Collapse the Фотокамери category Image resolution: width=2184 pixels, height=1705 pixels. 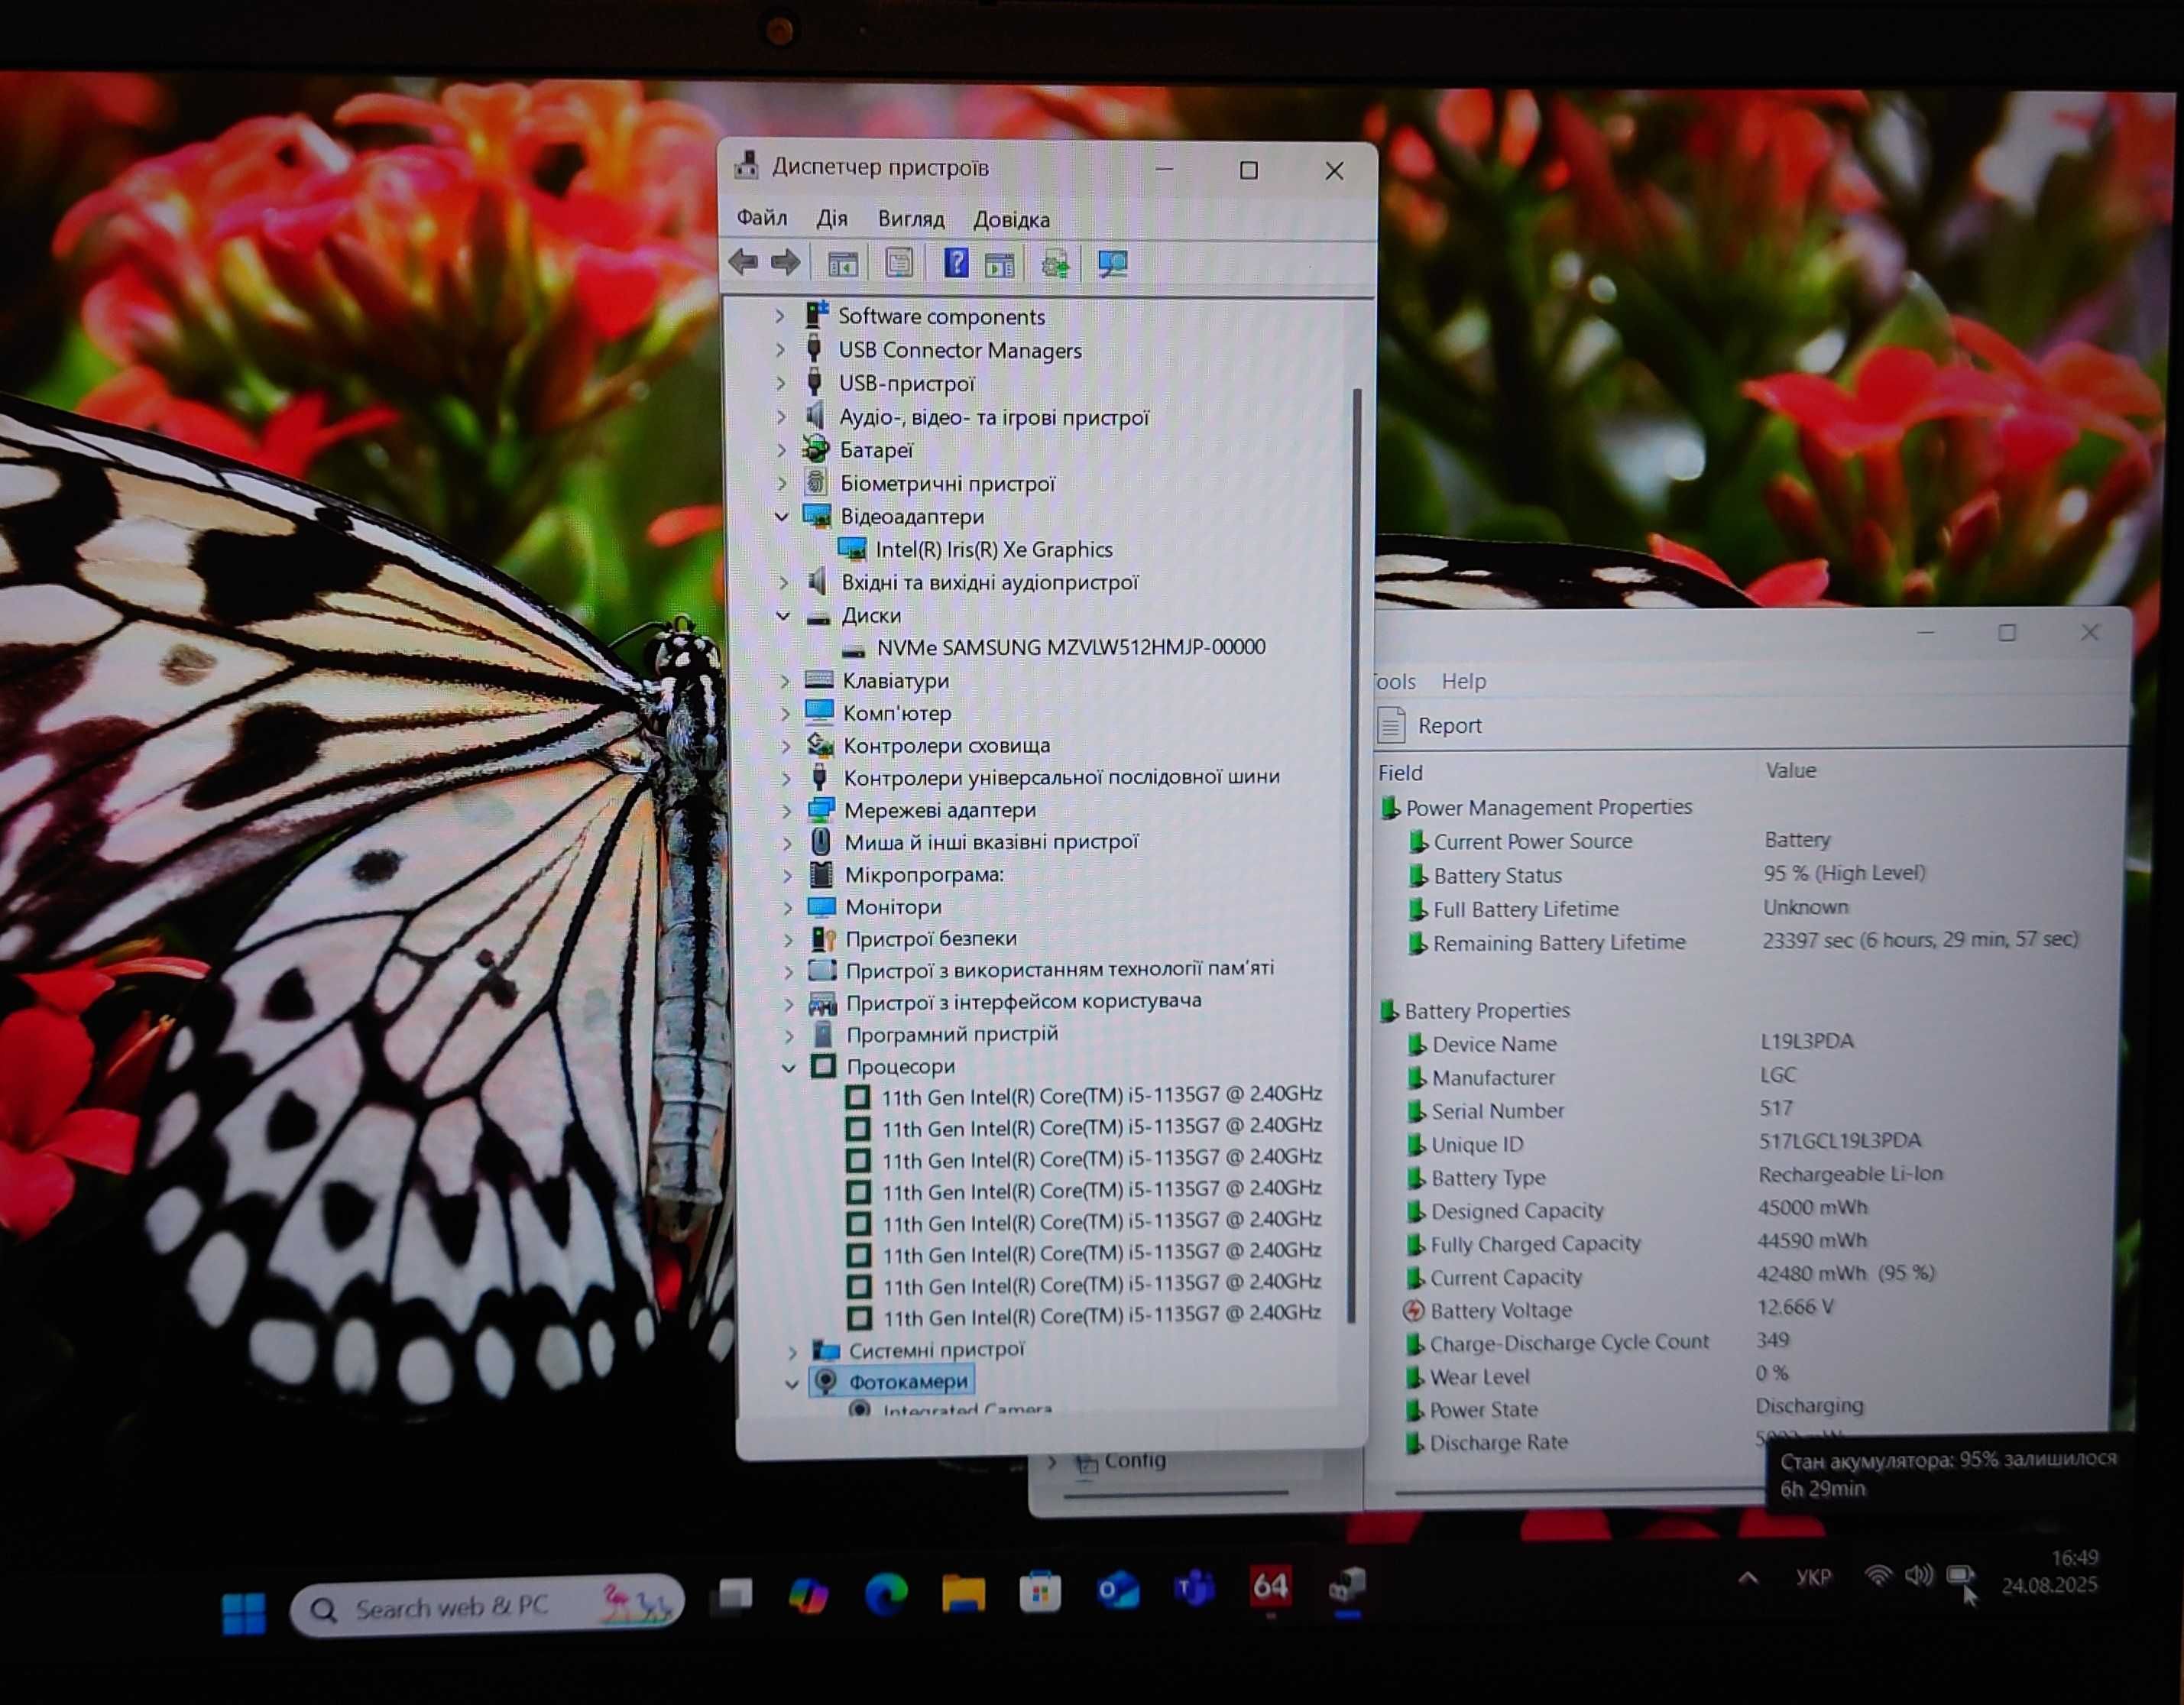792,1383
